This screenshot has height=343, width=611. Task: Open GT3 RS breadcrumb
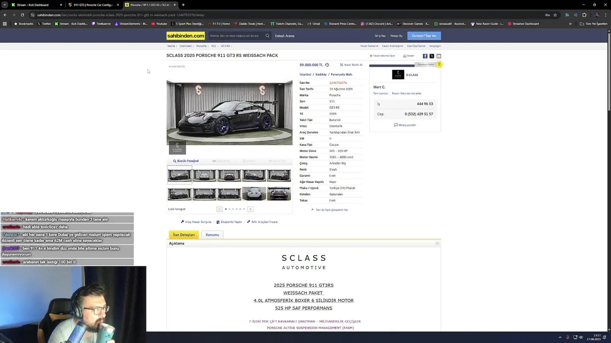(225, 46)
